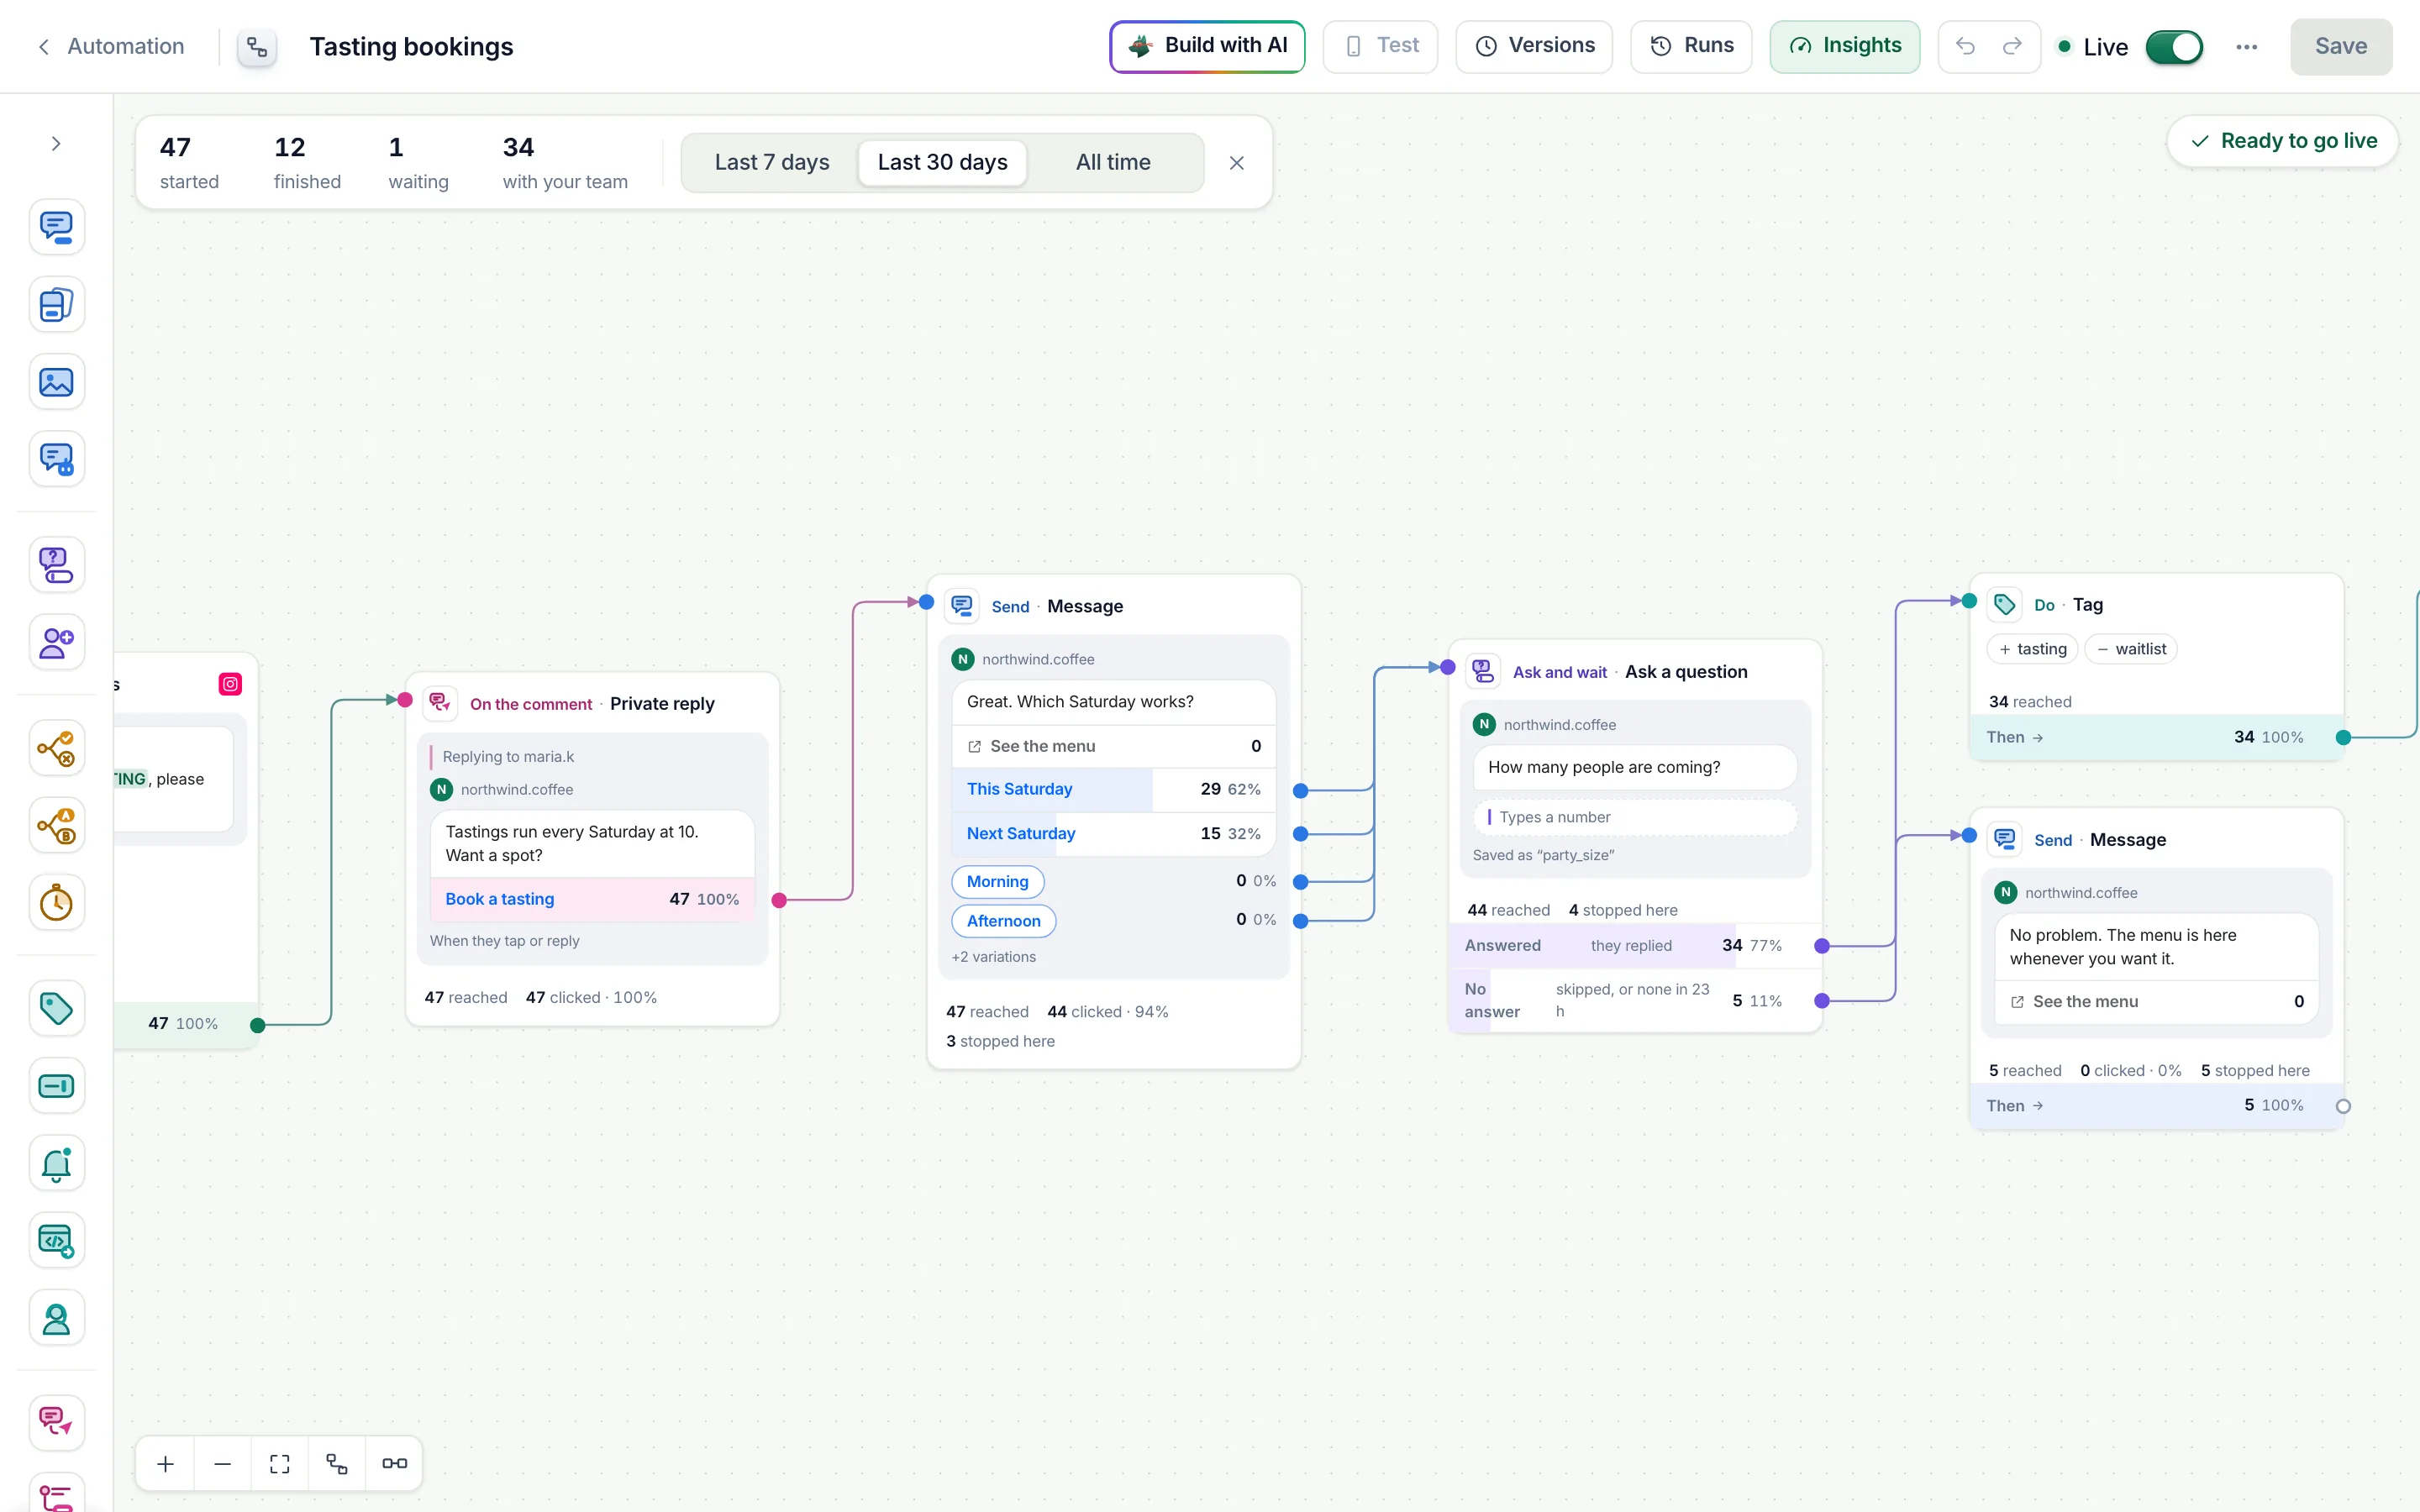Switch to All time range
This screenshot has height=1512, width=2420.
coord(1113,162)
